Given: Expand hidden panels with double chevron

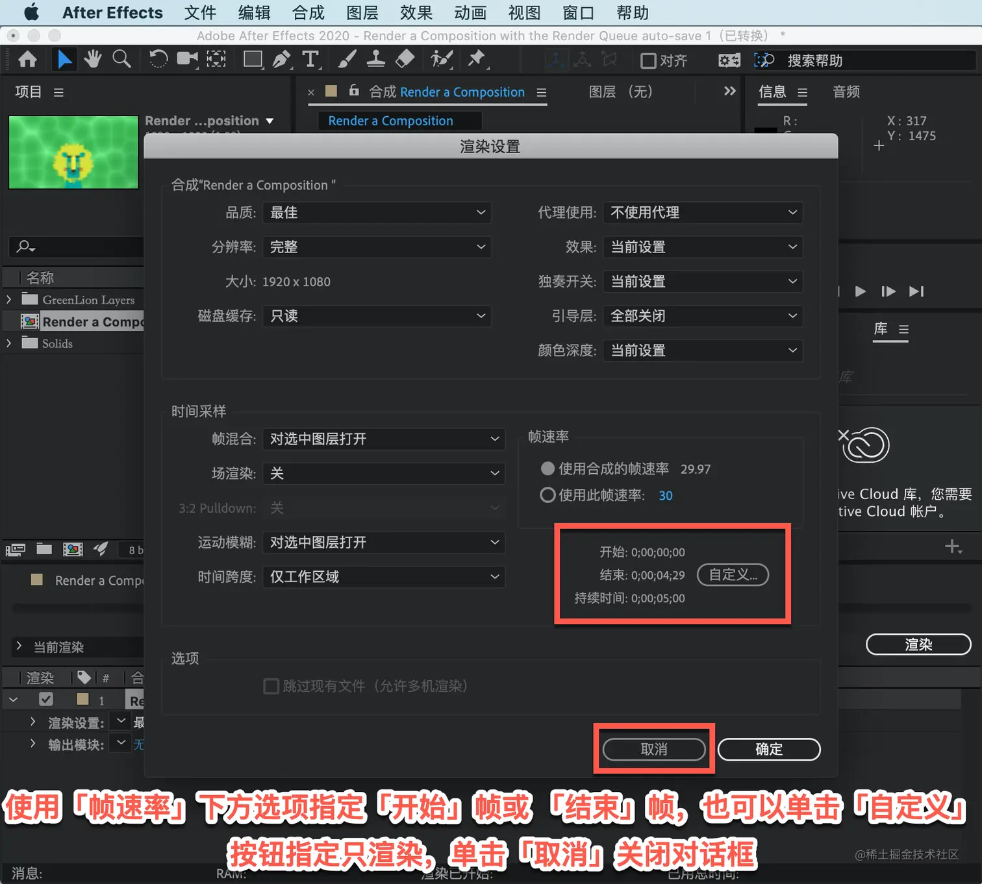Looking at the screenshot, I should point(729,91).
